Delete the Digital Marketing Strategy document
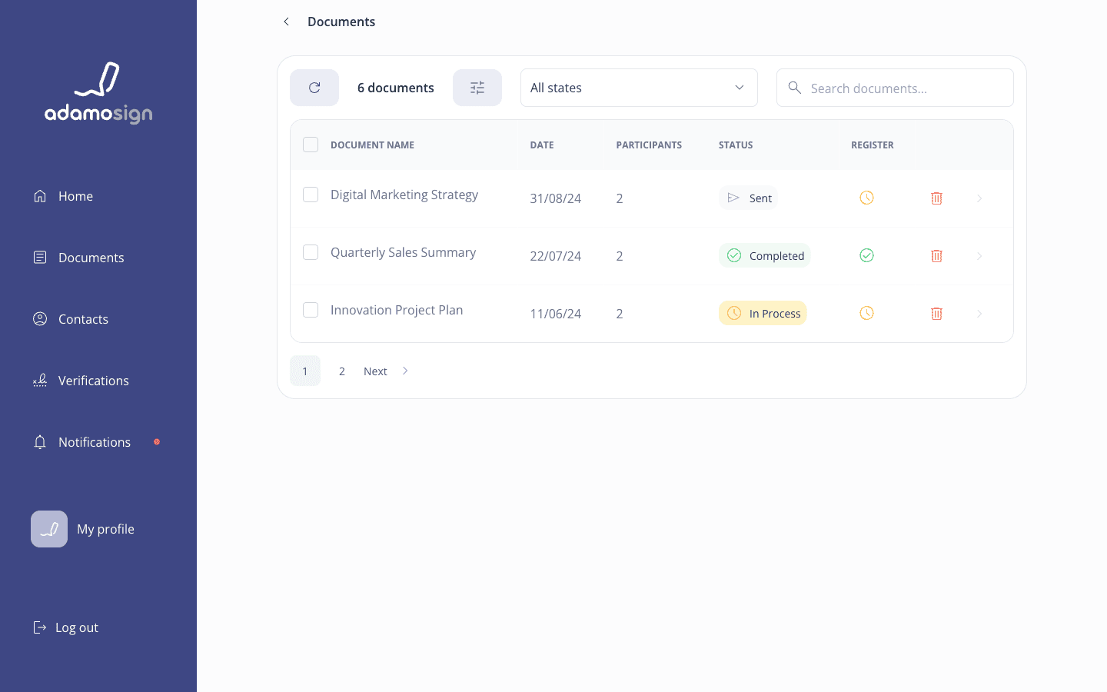The width and height of the screenshot is (1107, 692). [x=936, y=198]
